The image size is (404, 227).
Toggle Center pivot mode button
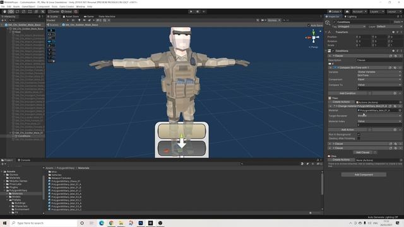tap(54, 11)
